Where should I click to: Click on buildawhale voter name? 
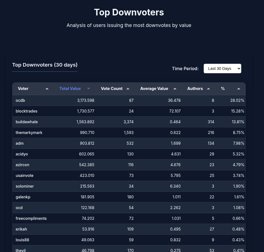(27, 122)
